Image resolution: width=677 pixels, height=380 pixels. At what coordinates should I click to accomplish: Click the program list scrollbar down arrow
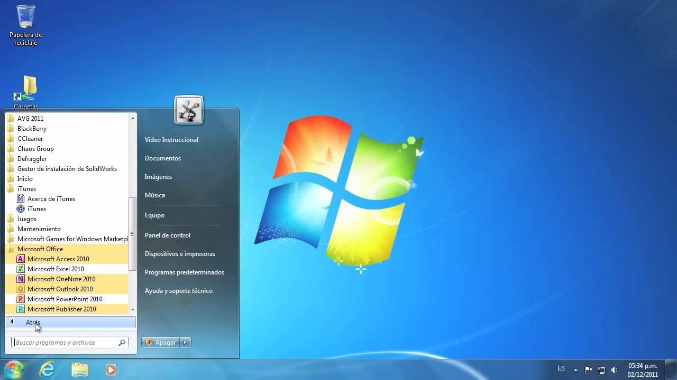(x=133, y=310)
